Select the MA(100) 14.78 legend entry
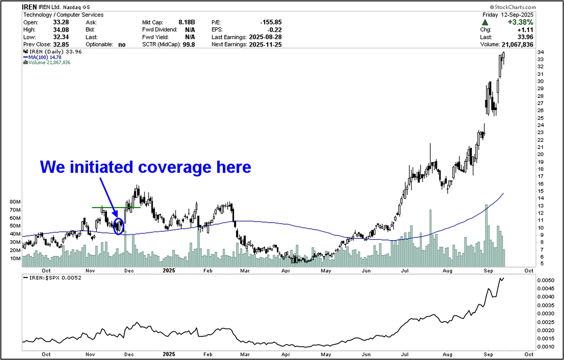The width and height of the screenshot is (564, 360). point(45,57)
